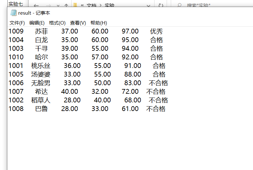
Task: Click the total 88.00
Action: point(133,74)
